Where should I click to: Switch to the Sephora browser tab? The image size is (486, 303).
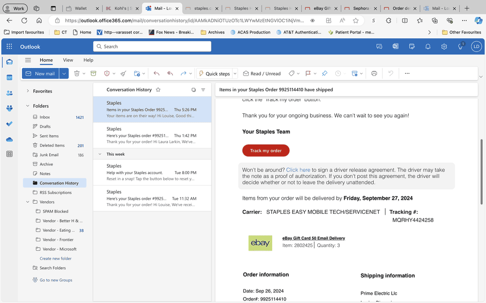tap(361, 8)
